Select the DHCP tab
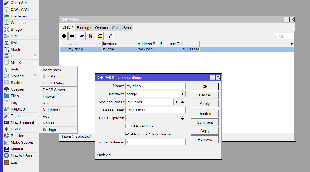This screenshot has width=310, height=172. 67,27
